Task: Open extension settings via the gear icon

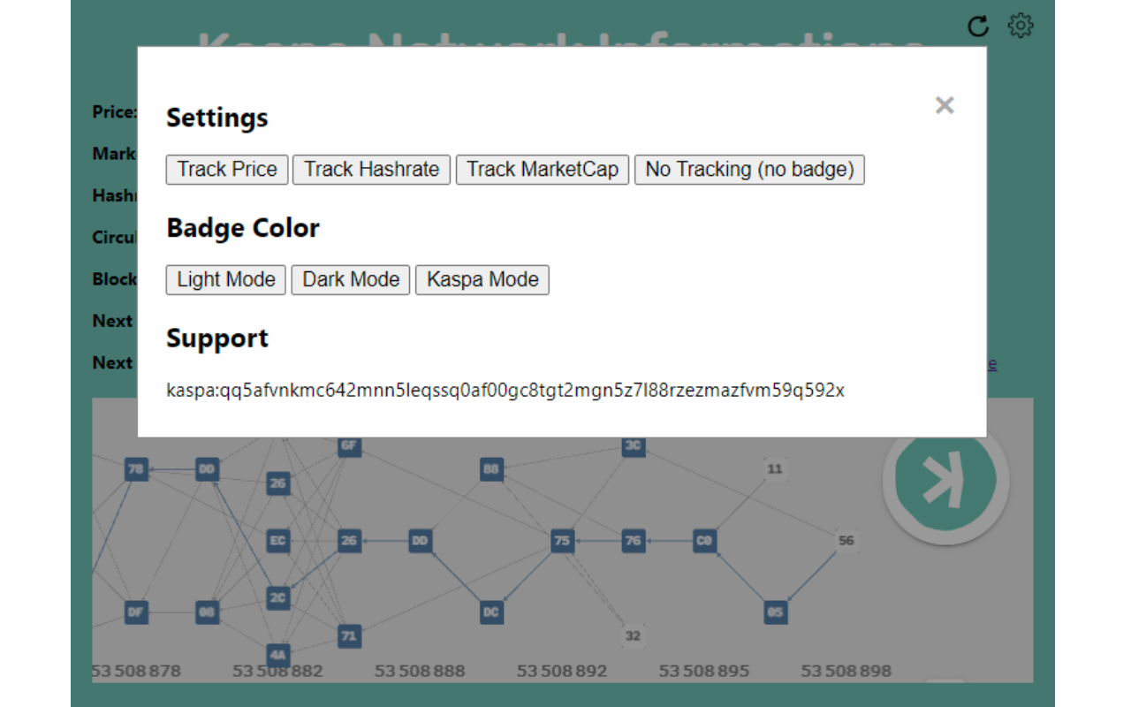Action: pyautogui.click(x=1020, y=25)
